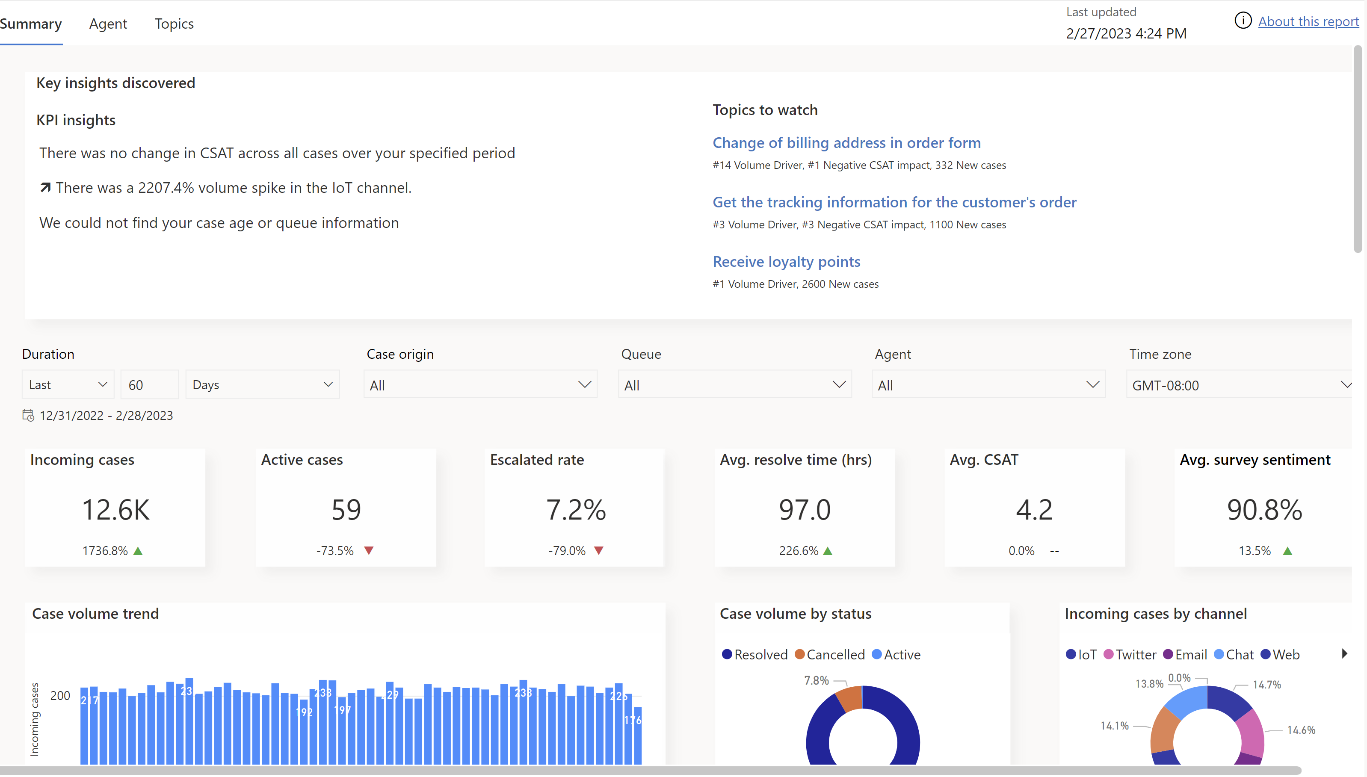Click the Avg. survey sentiment 90.8% value
Screen dimensions: 1367x777
pyautogui.click(x=1264, y=510)
